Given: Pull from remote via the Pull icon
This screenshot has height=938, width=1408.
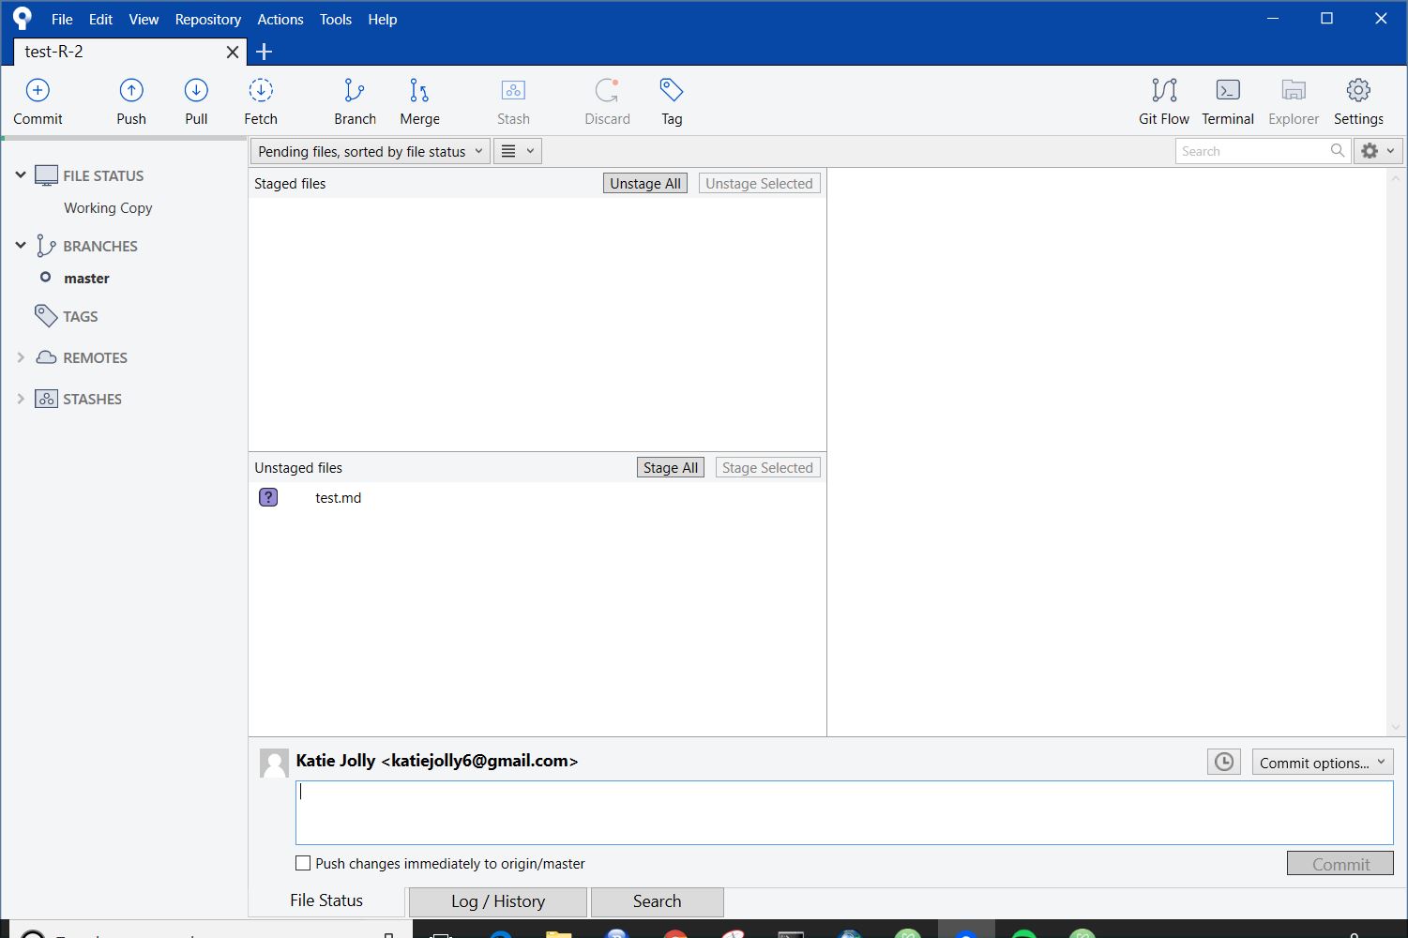Looking at the screenshot, I should coord(196,90).
